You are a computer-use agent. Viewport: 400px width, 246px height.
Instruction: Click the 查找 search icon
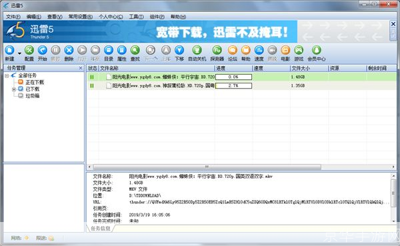click(135, 50)
